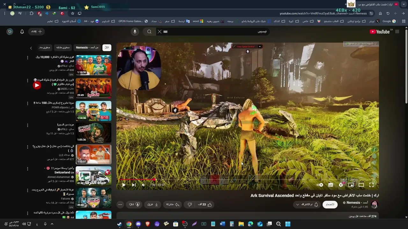Enable theater mode

pos(361,185)
